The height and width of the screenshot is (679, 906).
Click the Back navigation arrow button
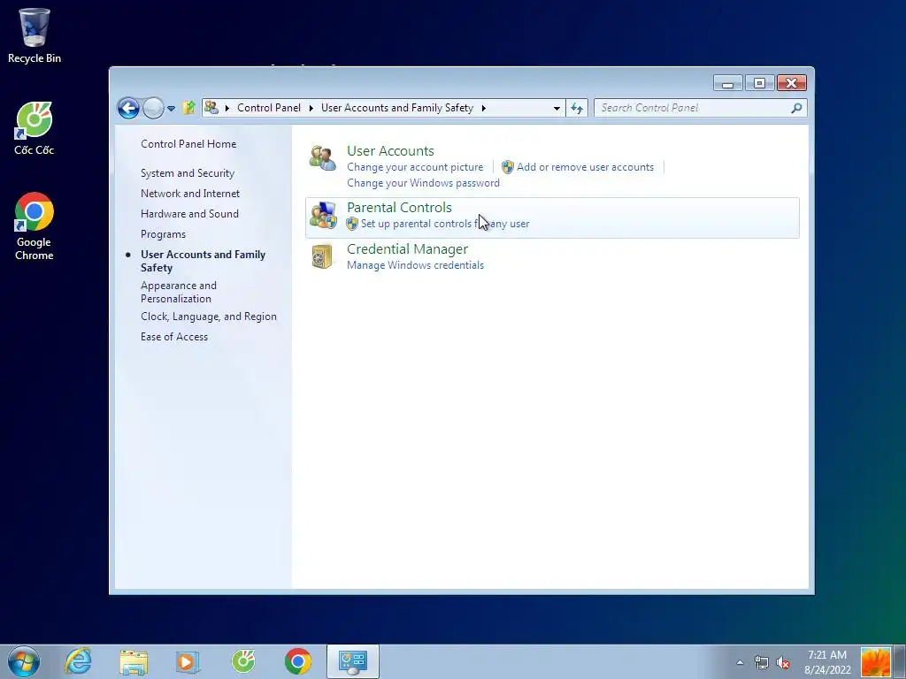(128, 108)
